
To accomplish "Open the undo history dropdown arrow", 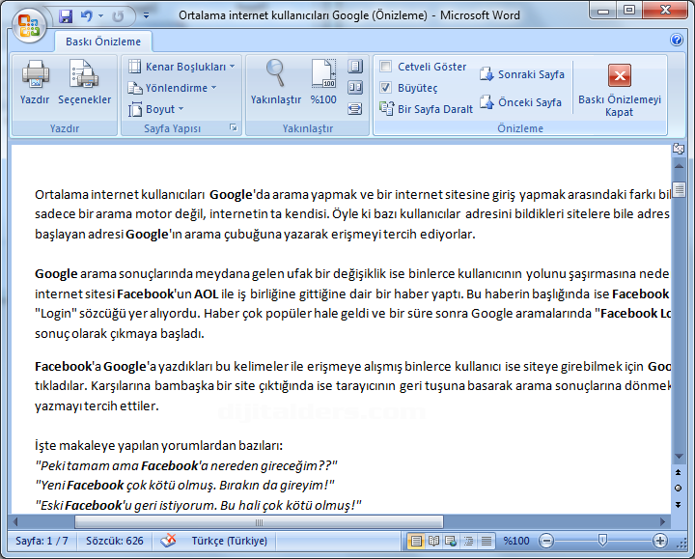I will 100,16.
